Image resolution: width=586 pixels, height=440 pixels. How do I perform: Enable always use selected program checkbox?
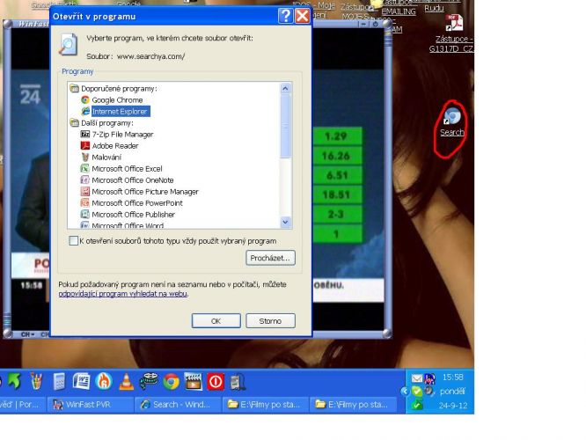pos(74,241)
